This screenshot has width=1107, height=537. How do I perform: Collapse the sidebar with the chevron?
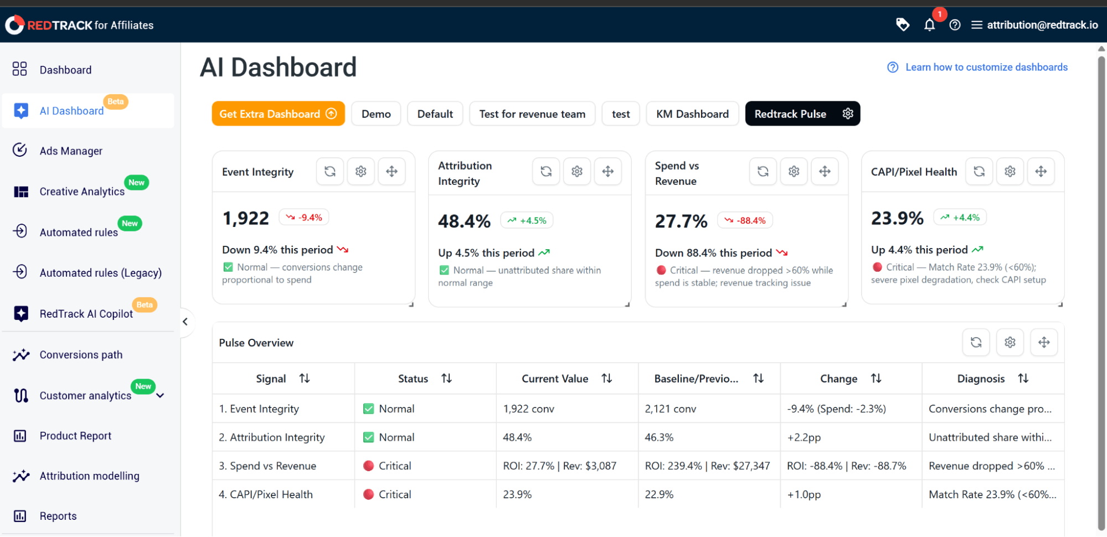pos(186,322)
